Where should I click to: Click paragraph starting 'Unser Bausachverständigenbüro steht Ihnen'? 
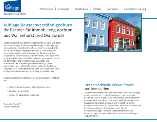coord(32,57)
